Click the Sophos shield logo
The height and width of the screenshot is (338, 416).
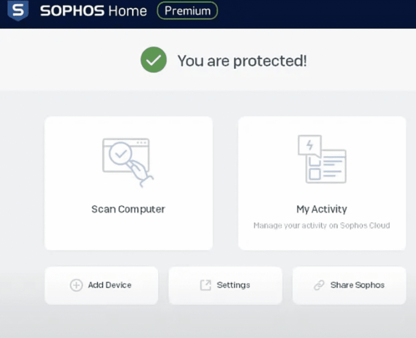tap(18, 10)
